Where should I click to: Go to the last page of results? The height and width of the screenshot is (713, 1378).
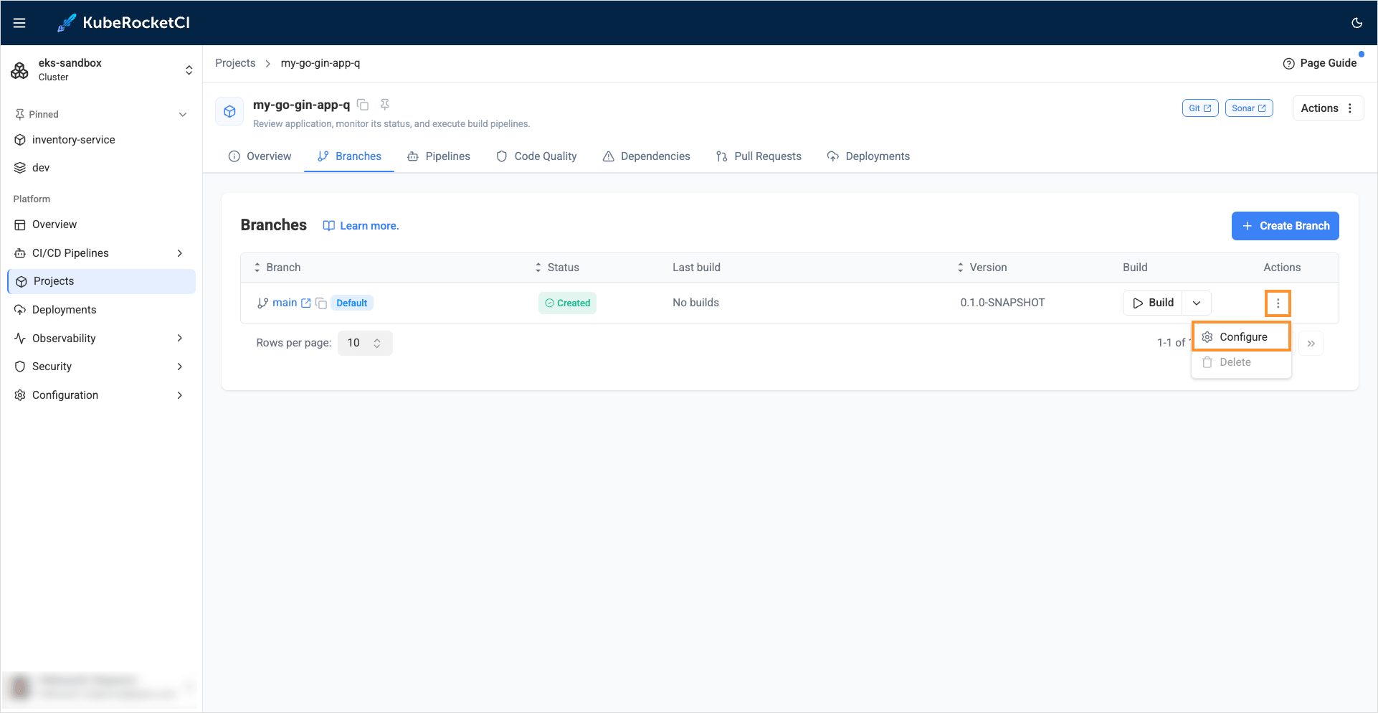tap(1311, 344)
